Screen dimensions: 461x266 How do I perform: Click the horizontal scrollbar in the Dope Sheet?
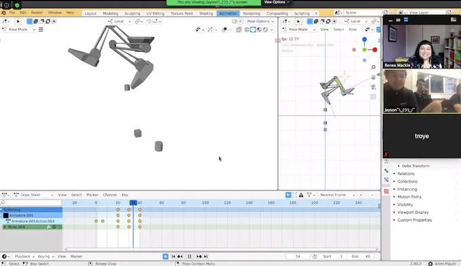pos(222,250)
